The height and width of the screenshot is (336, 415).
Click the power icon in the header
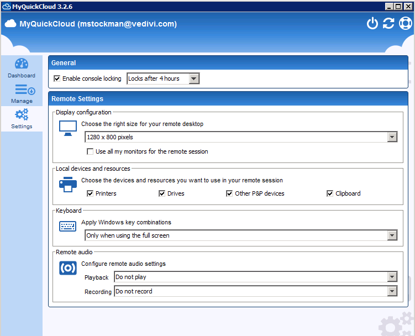coord(372,23)
